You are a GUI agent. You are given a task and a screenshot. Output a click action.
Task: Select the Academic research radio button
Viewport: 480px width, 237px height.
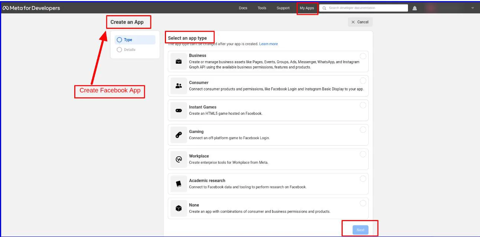[363, 178]
